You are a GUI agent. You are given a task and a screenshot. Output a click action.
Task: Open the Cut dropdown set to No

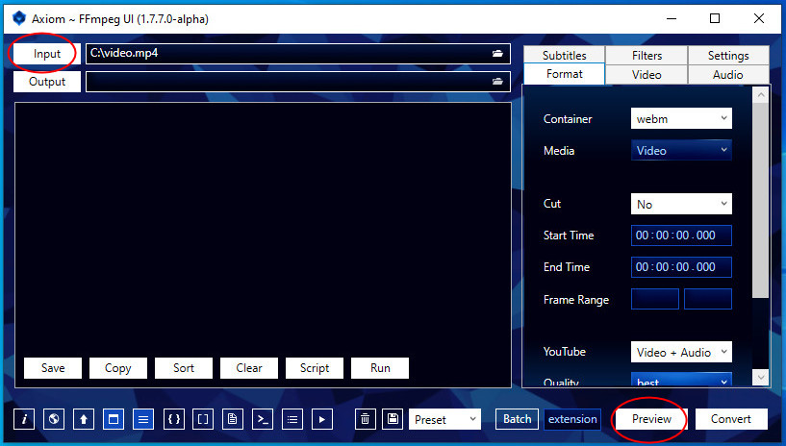click(681, 204)
